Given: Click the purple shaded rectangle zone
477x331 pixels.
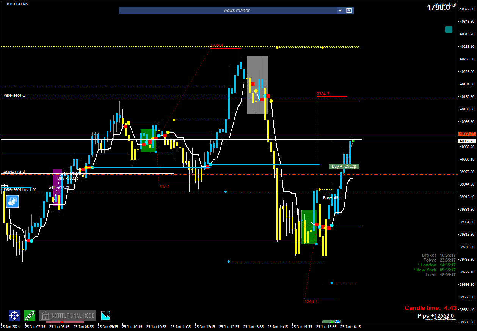Looking at the screenshot, I should coord(57,187).
